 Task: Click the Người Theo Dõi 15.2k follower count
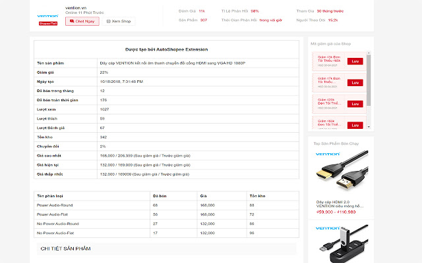[x=333, y=20]
